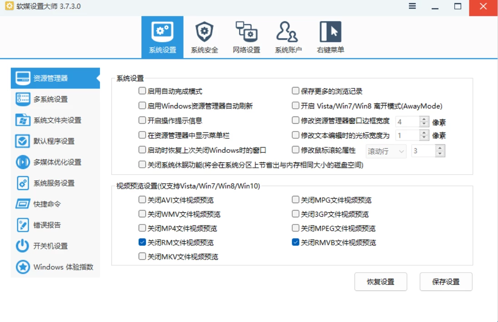Screen dimensions: 498x322
Task: Switch to 错误报告 sidebar label
Action: pyautogui.click(x=47, y=225)
